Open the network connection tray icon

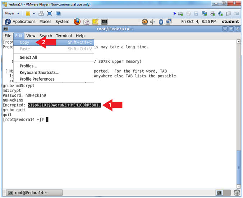click(169, 22)
